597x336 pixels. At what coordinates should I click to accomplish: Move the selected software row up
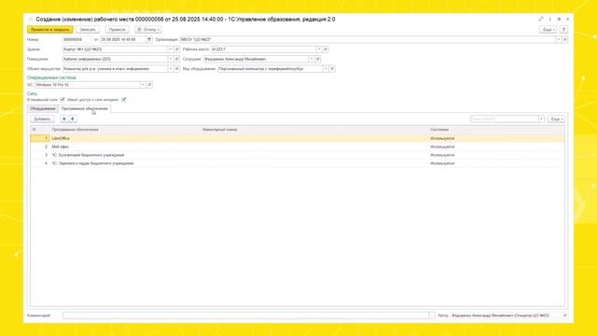[x=64, y=119]
